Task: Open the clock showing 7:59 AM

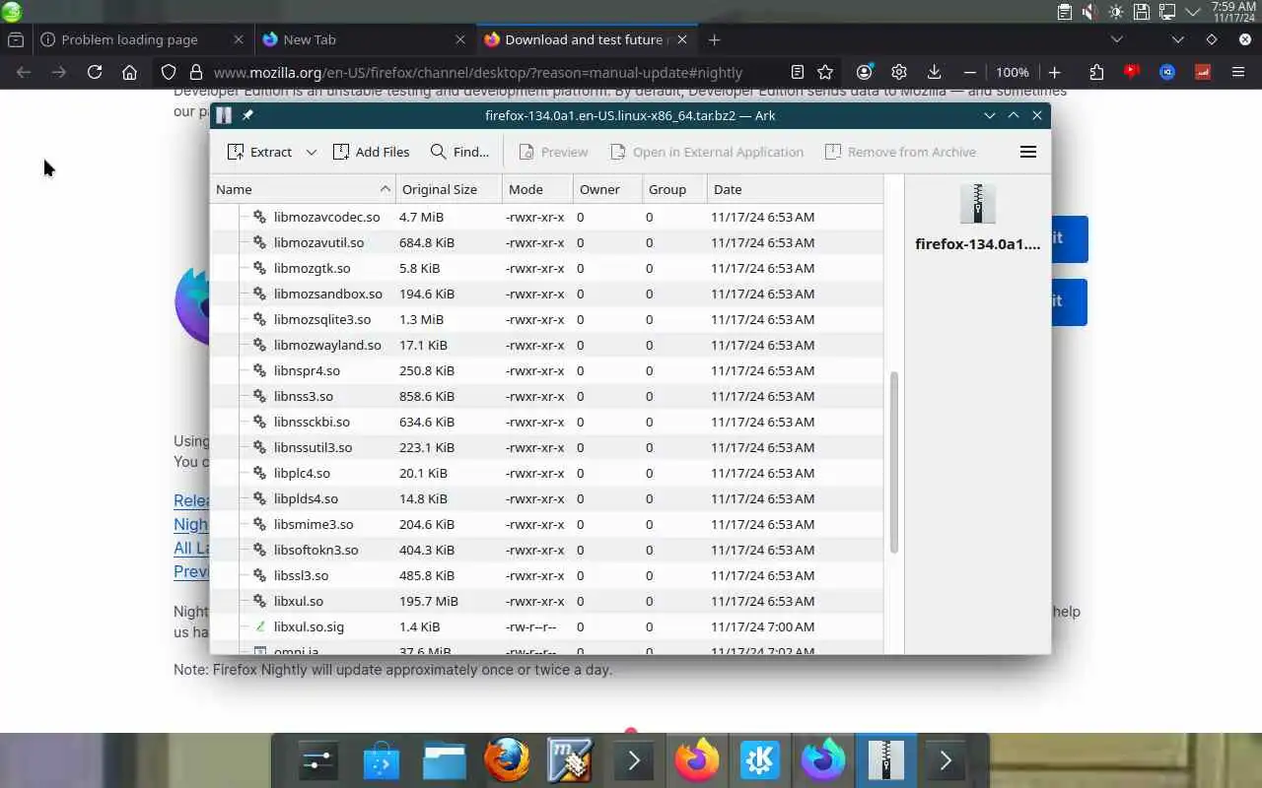Action: 1233,12
